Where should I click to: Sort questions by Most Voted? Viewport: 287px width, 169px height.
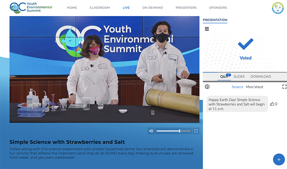coord(254,87)
